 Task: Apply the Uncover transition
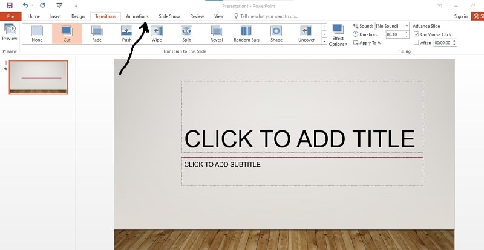point(306,34)
